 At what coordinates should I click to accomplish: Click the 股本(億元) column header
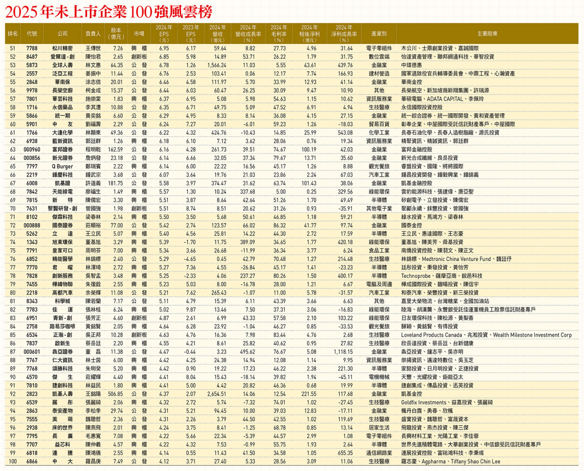point(116,34)
